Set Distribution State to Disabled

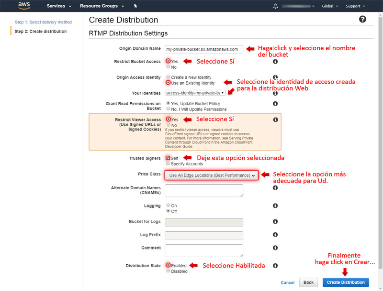[168, 271]
